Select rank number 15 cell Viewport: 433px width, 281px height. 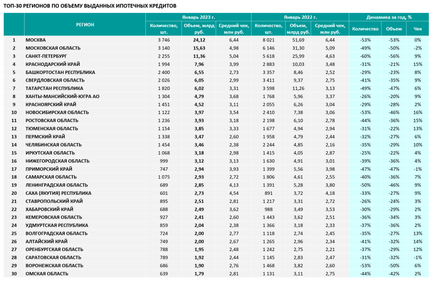(14, 153)
